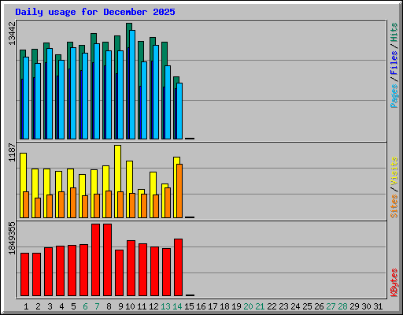Click day 1 on the x-axis
The height and width of the screenshot is (315, 403).
(26, 306)
